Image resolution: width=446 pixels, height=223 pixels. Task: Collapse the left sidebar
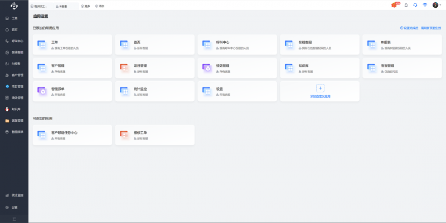pos(14,219)
